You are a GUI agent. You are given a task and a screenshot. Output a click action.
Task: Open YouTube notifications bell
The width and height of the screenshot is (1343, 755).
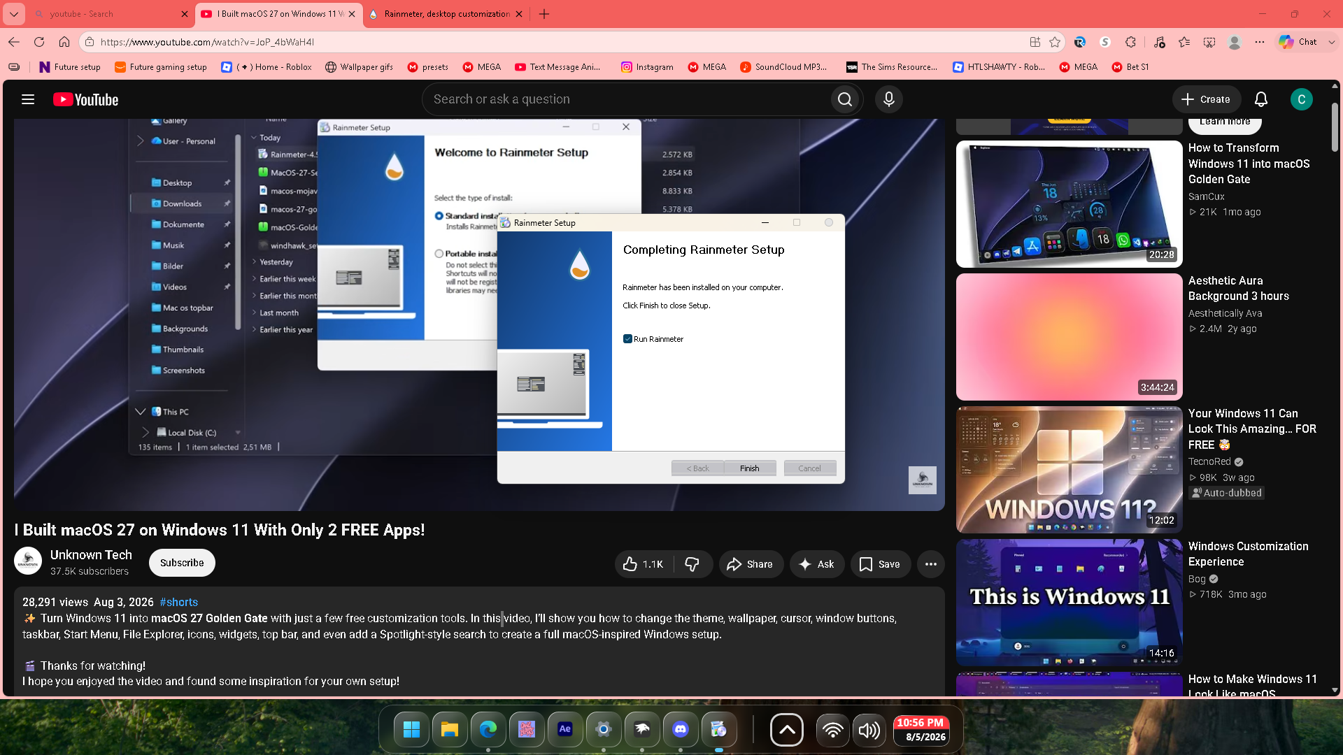[x=1261, y=99]
